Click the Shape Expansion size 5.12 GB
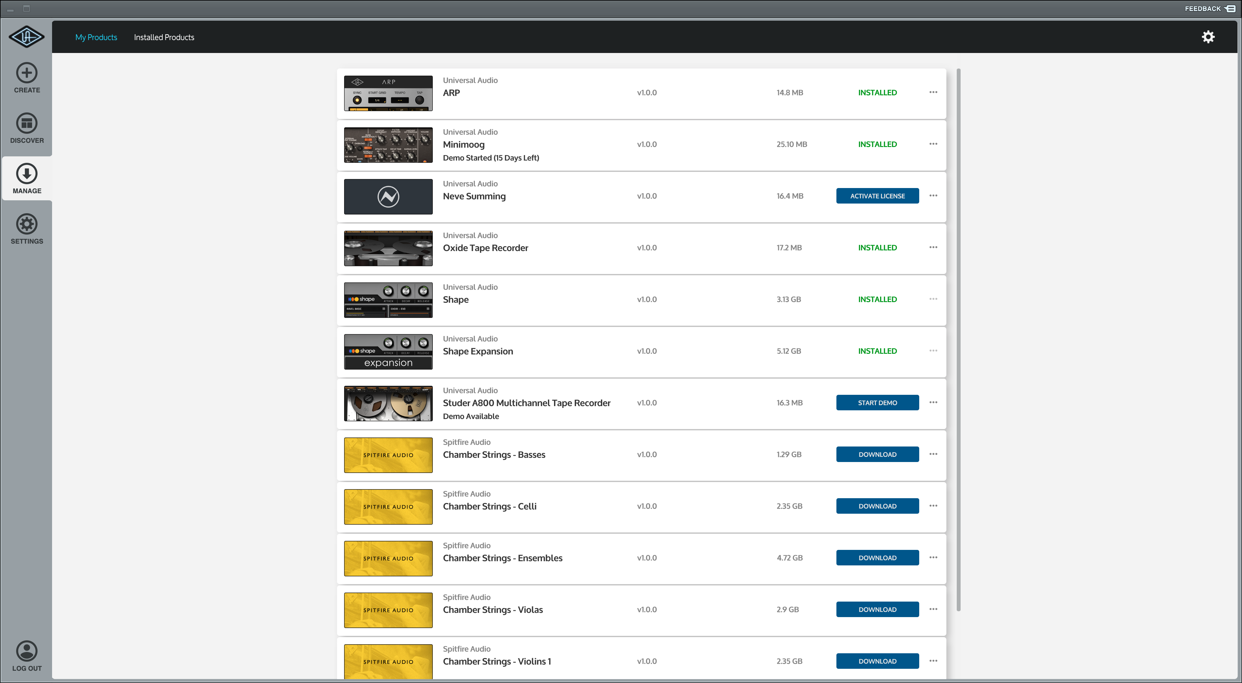Image resolution: width=1242 pixels, height=683 pixels. tap(788, 351)
